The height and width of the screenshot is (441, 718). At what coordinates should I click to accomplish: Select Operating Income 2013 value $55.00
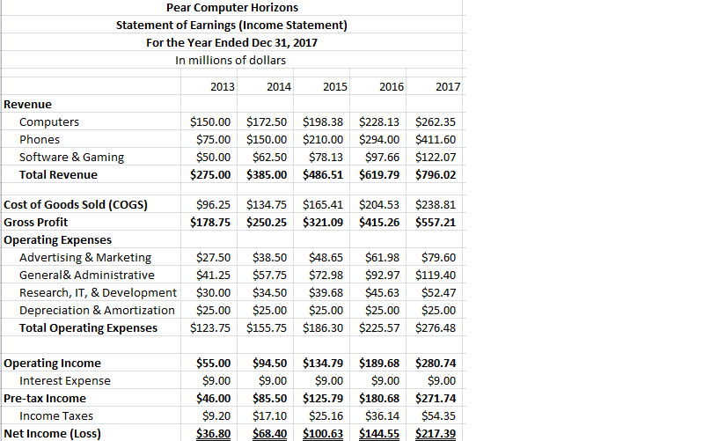[214, 364]
